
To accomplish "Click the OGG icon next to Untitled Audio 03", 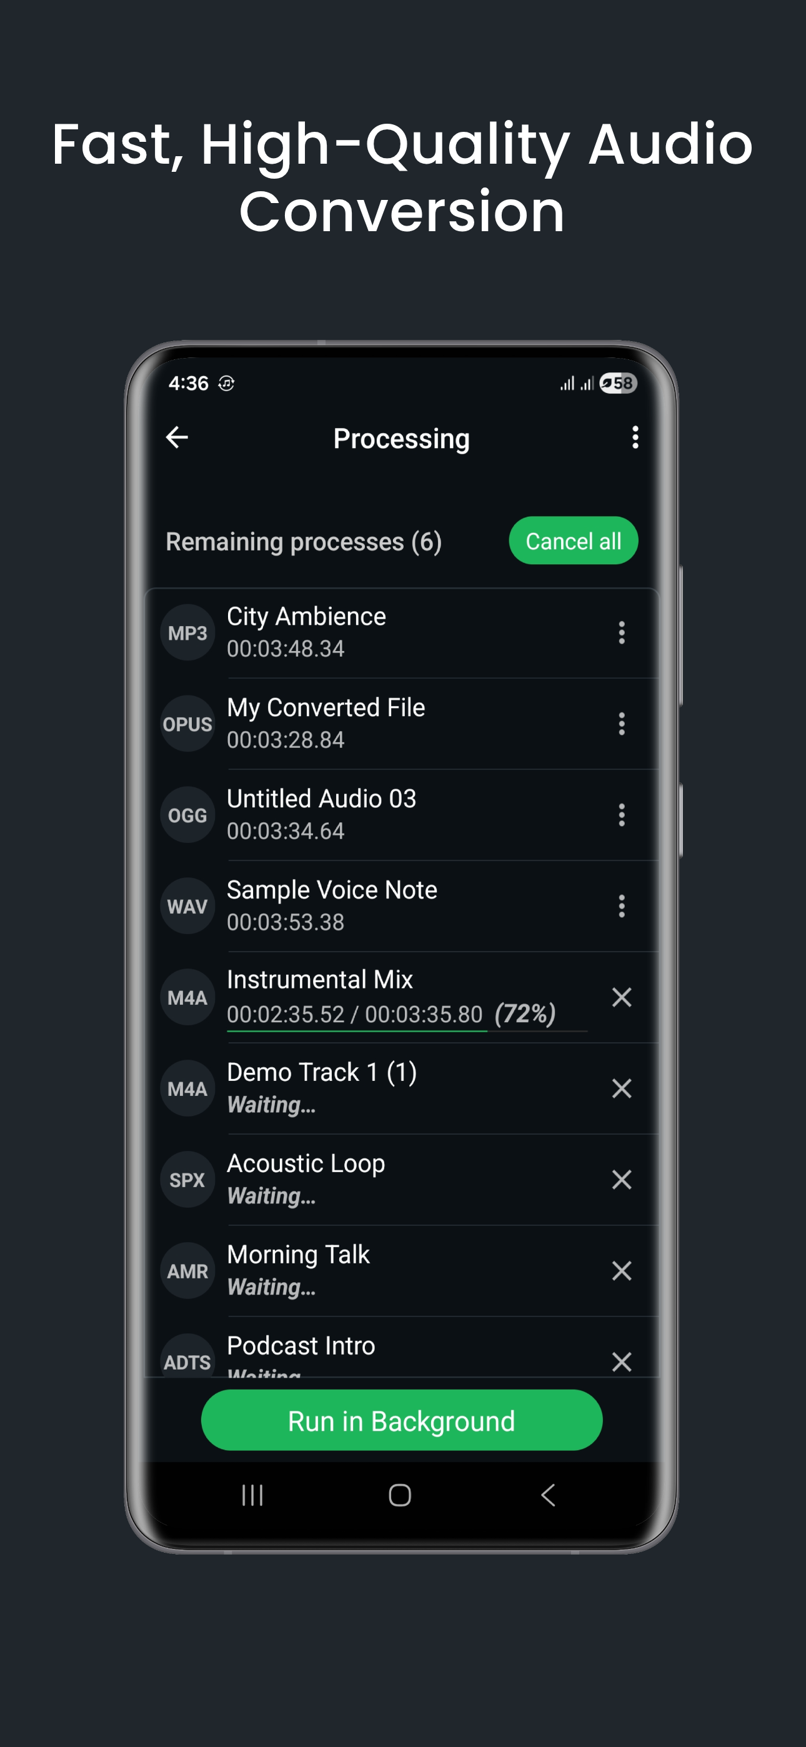I will (x=187, y=814).
